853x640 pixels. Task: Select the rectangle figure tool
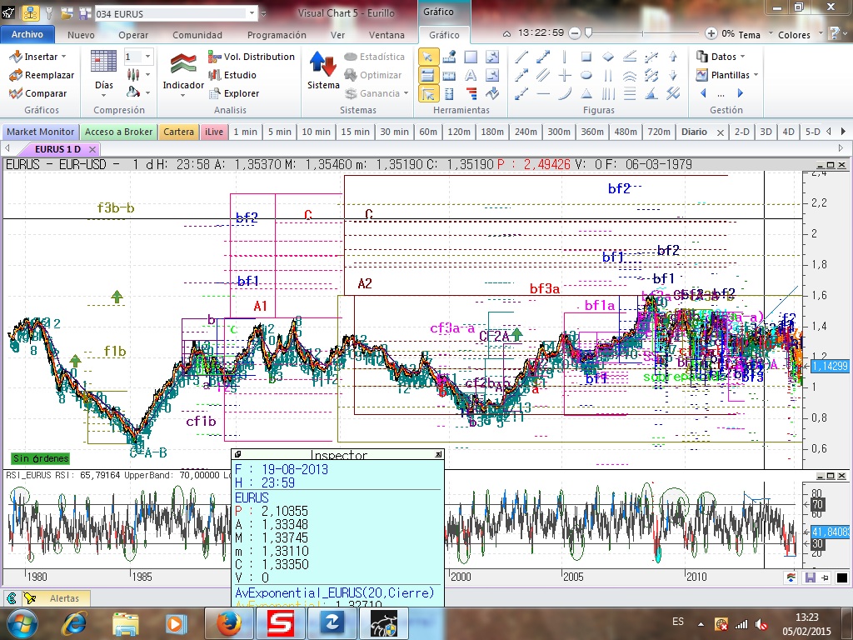tap(586, 57)
